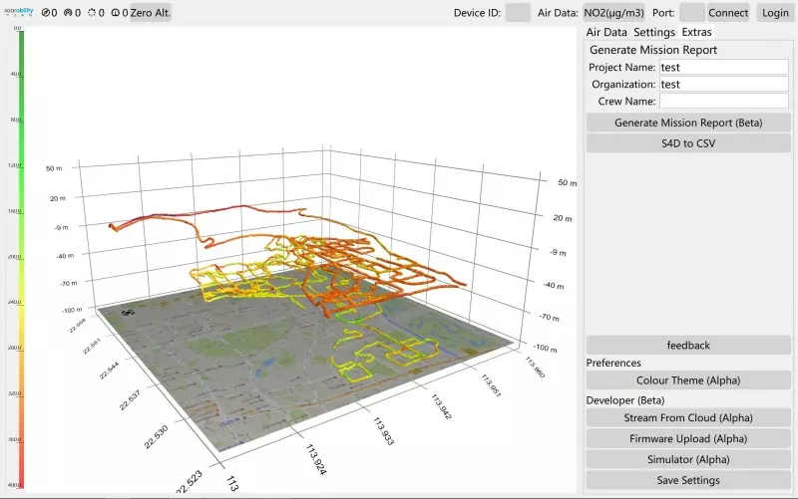This screenshot has height=499, width=798.
Task: Click Stream From Cloud (Alpha) button
Action: click(688, 417)
